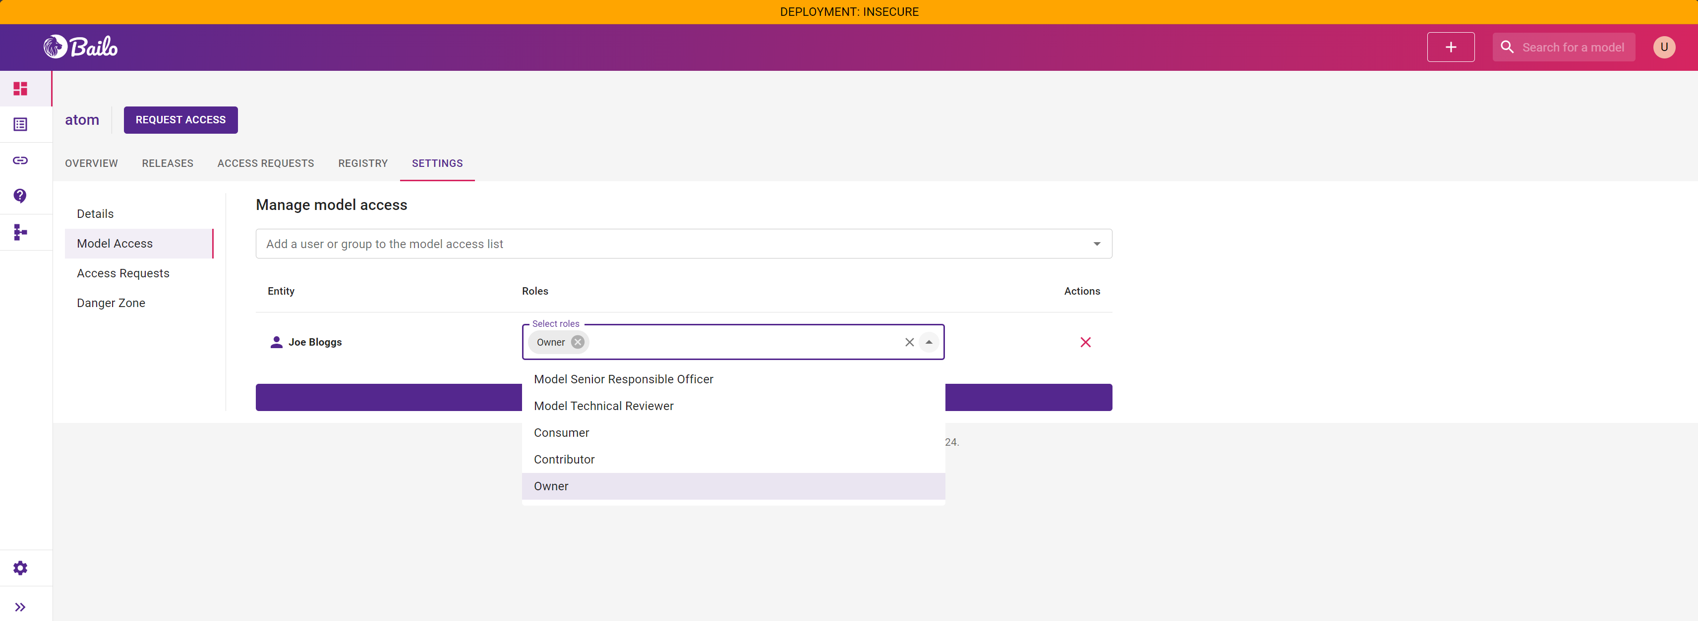This screenshot has width=1698, height=621.
Task: Expand the sidebar with the chevron icon
Action: [20, 607]
